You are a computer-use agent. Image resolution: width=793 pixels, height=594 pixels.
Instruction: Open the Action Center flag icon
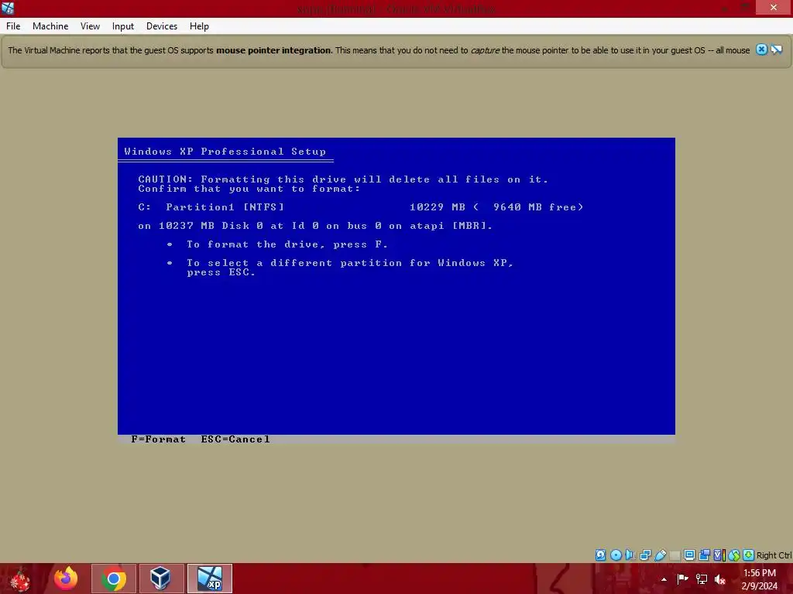point(682,579)
